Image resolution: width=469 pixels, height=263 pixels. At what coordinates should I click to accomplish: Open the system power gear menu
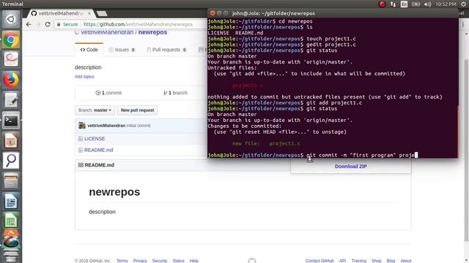(463, 4)
